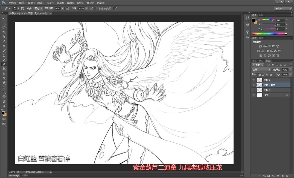Select the Hand tool
The image size is (294, 178).
[4, 101]
